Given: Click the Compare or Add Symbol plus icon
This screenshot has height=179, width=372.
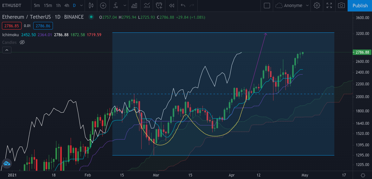Looking at the screenshot, I should tap(103, 5).
